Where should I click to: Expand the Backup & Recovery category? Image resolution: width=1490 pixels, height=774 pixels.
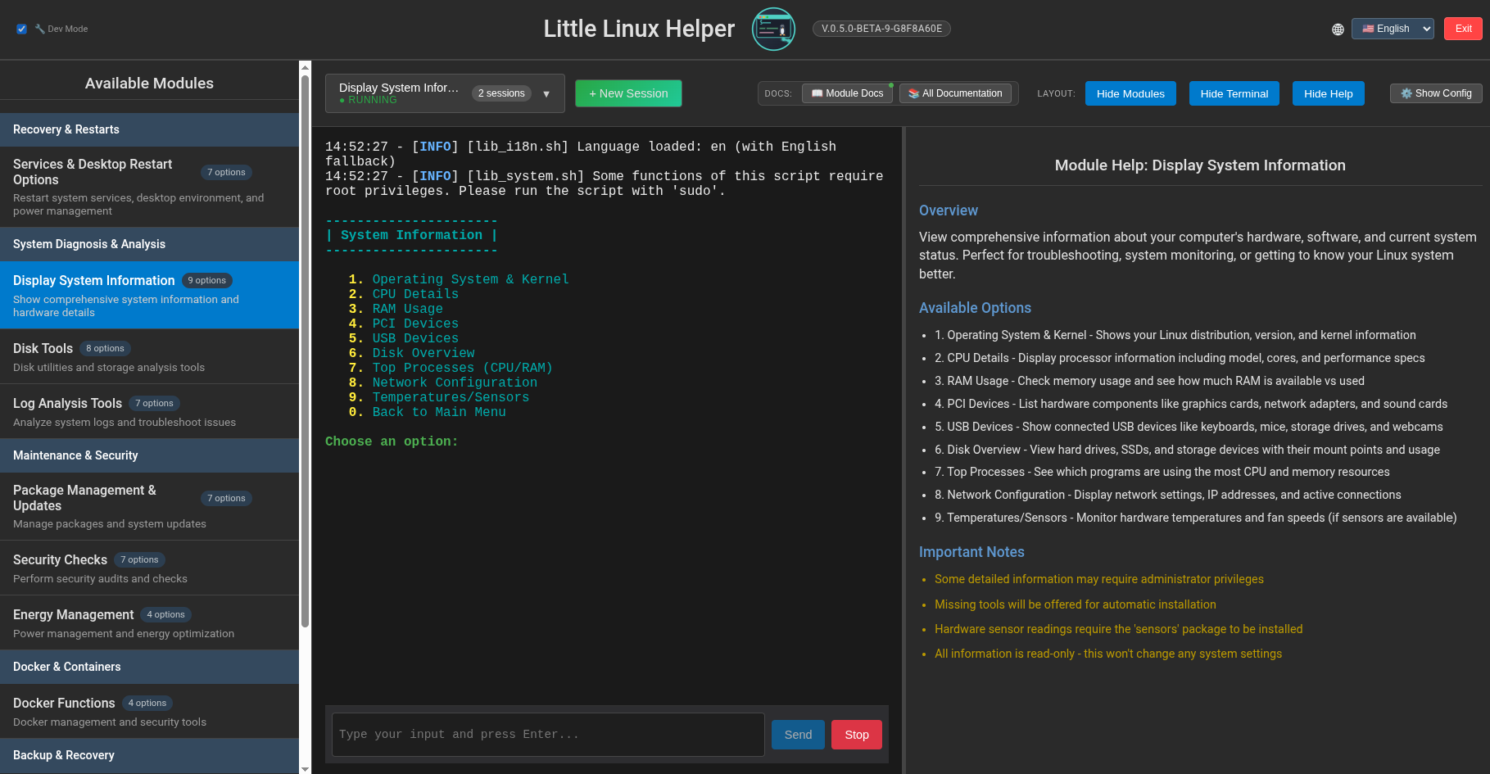click(149, 755)
